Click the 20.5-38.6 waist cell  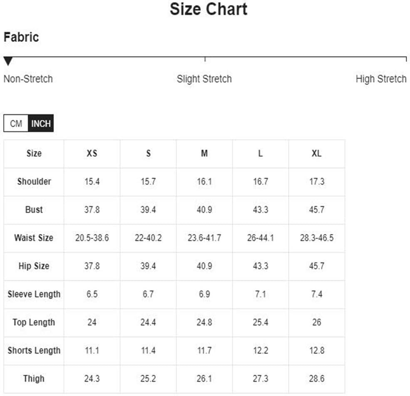(92, 238)
